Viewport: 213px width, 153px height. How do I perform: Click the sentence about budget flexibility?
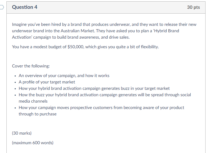(x=85, y=47)
